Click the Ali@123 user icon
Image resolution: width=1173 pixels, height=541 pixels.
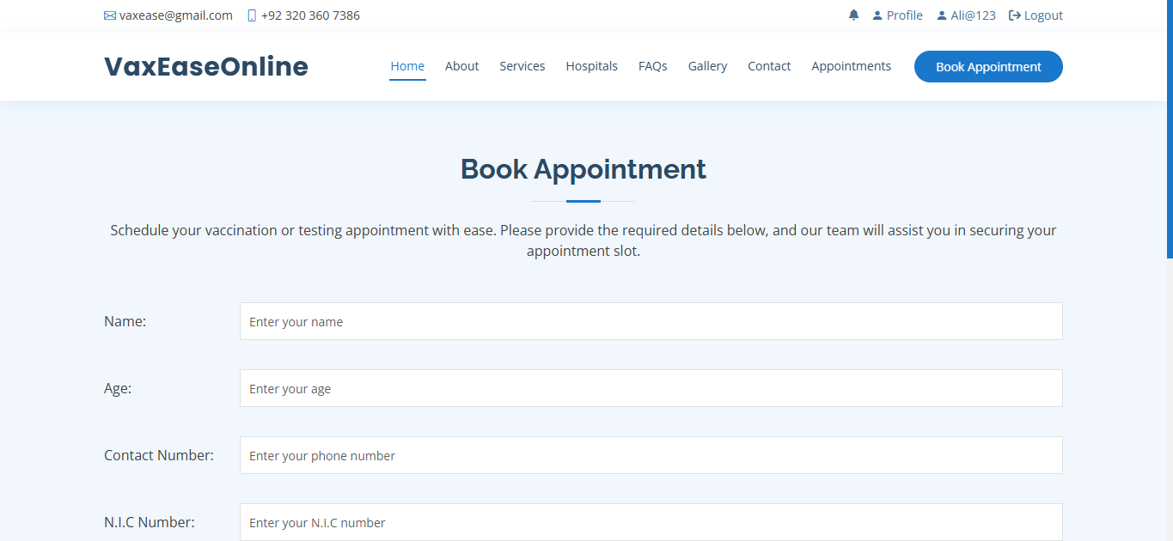point(942,15)
